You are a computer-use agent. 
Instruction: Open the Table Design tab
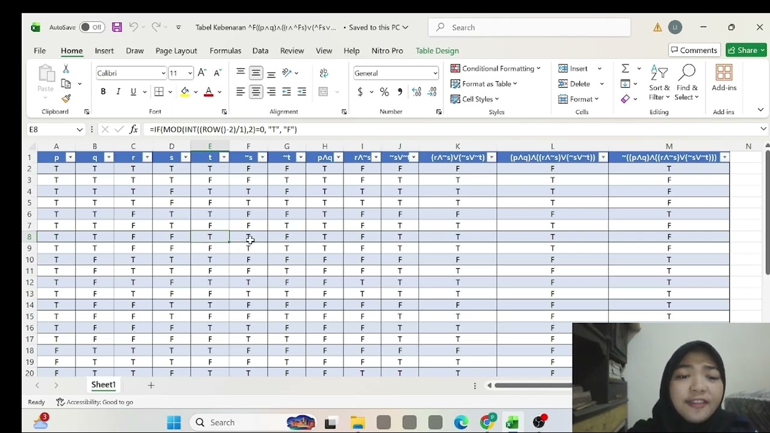pyautogui.click(x=437, y=51)
